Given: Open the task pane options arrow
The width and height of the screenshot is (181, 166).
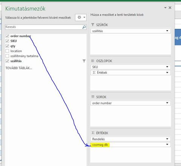Looking at the screenshot, I should click(165, 8).
